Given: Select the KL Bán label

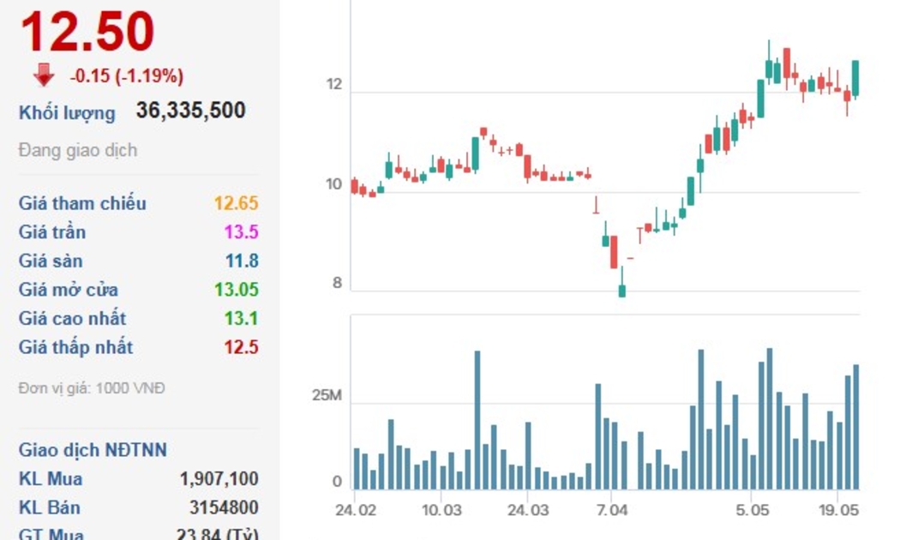Looking at the screenshot, I should pyautogui.click(x=51, y=507).
